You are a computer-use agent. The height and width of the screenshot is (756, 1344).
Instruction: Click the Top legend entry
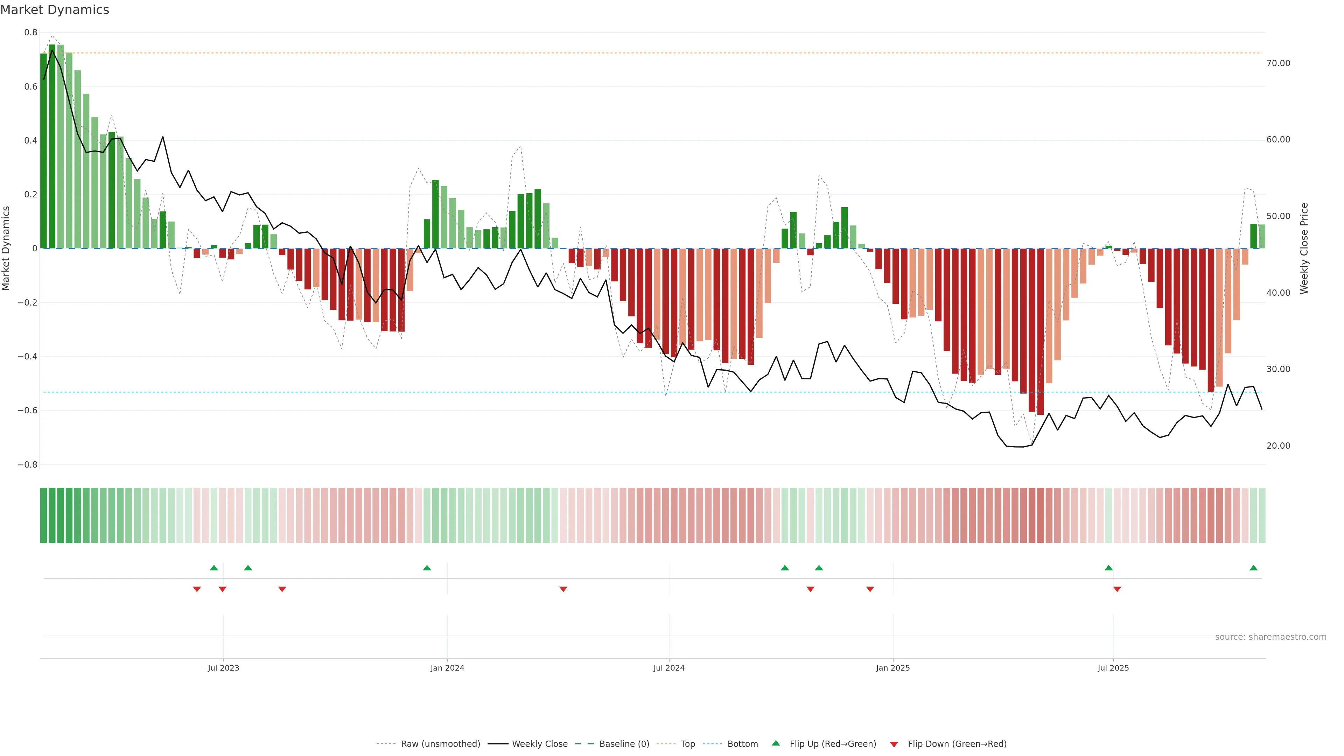pos(688,743)
